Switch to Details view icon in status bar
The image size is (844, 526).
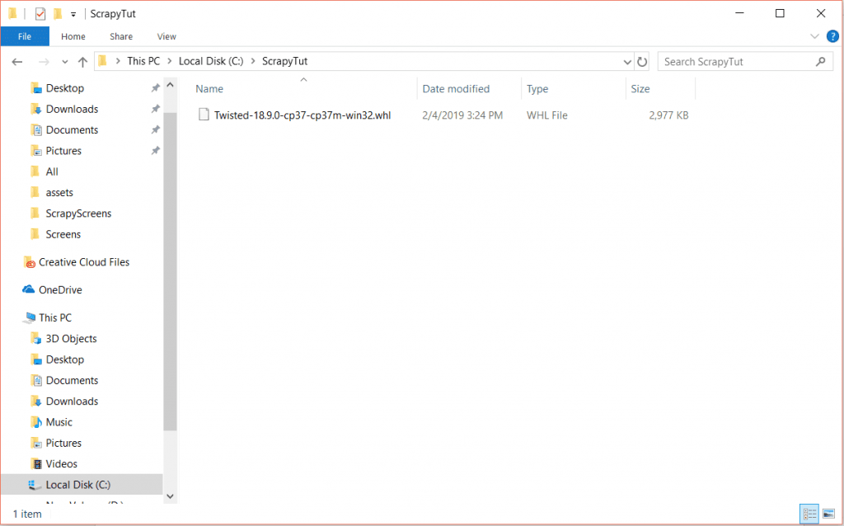tap(809, 514)
